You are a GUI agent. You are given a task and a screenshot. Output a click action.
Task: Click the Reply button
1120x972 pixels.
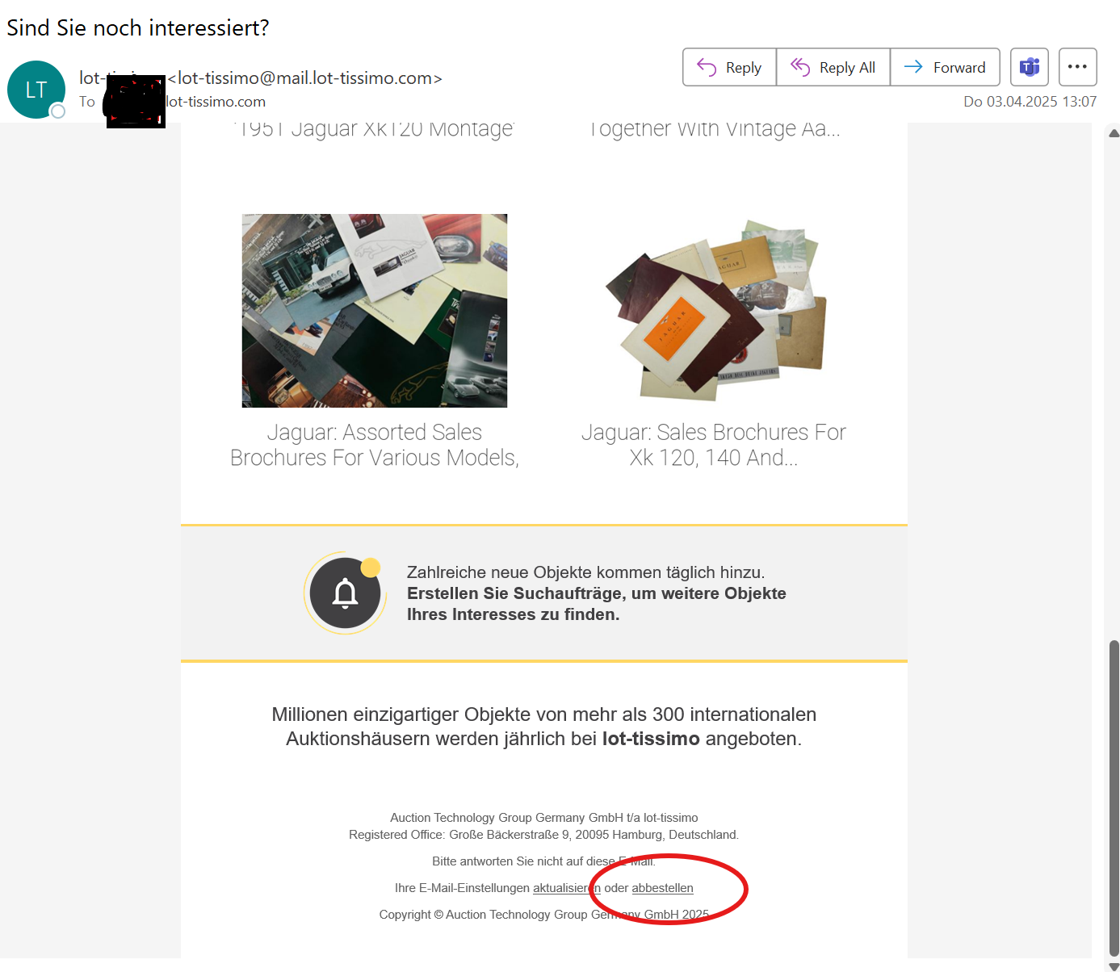point(729,67)
